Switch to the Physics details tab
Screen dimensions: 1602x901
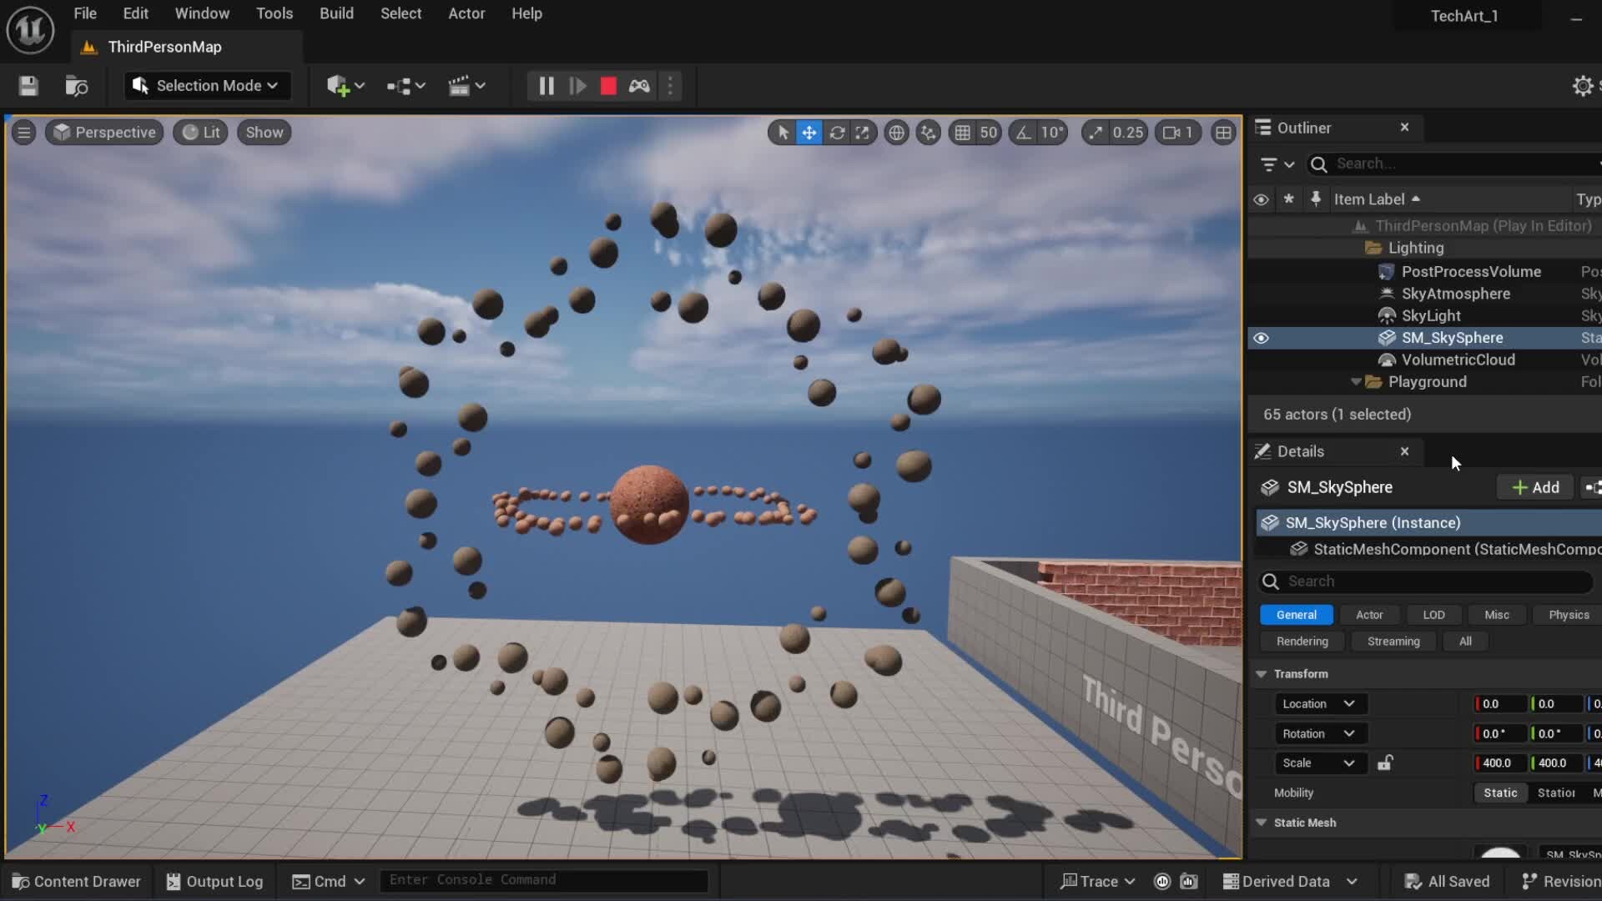(1566, 615)
